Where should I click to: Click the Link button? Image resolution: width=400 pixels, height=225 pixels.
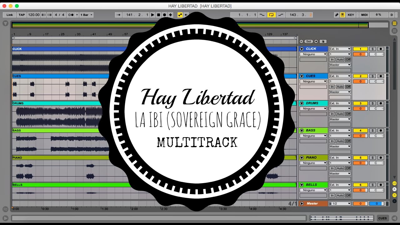point(10,15)
